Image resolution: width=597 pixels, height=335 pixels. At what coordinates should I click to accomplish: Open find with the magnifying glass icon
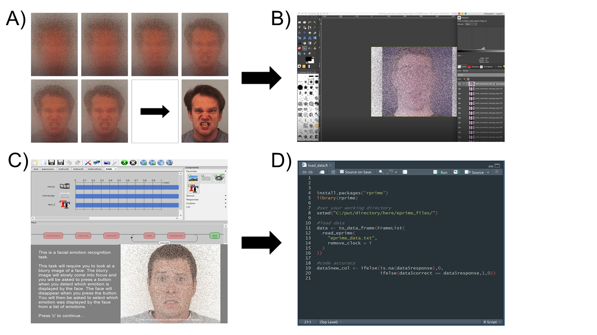point(382,172)
